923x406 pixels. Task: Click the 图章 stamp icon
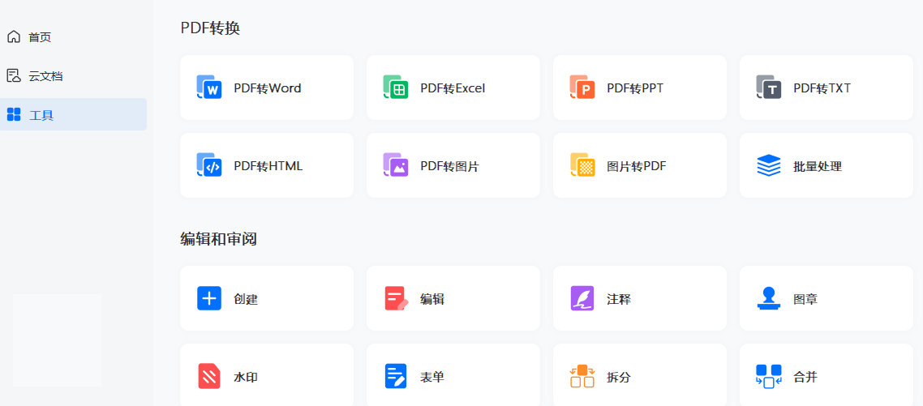(x=769, y=298)
